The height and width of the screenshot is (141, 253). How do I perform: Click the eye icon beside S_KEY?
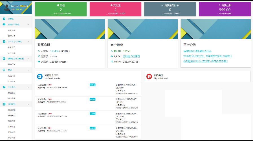coord(111,56)
